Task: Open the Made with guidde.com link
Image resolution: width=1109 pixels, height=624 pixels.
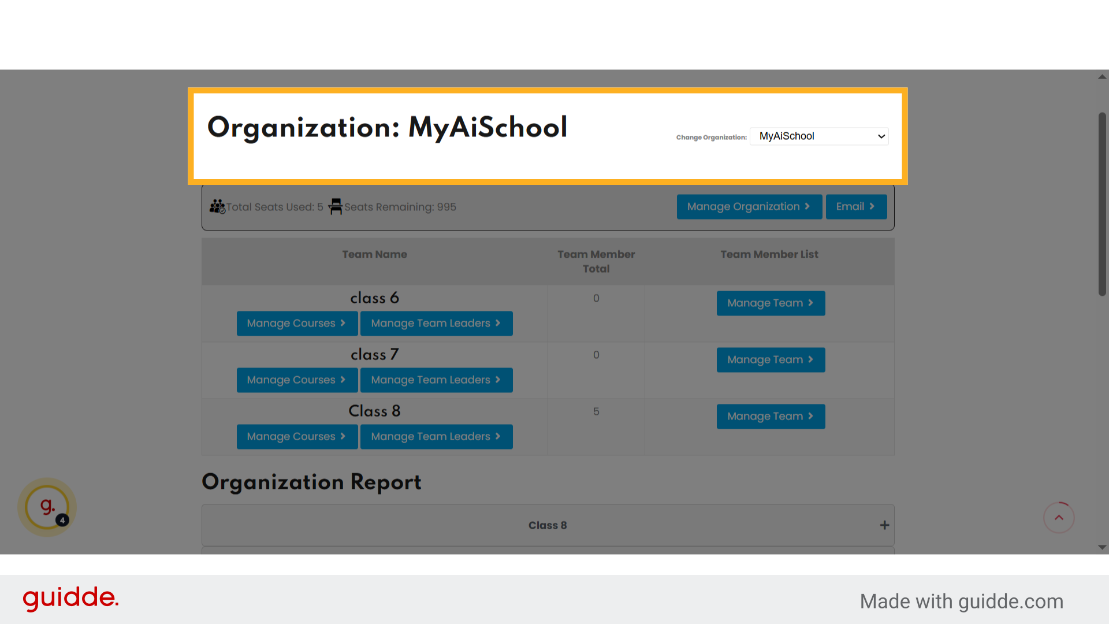Action: click(x=961, y=601)
